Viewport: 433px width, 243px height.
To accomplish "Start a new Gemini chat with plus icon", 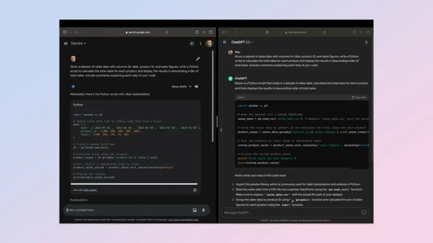I will pos(192,43).
